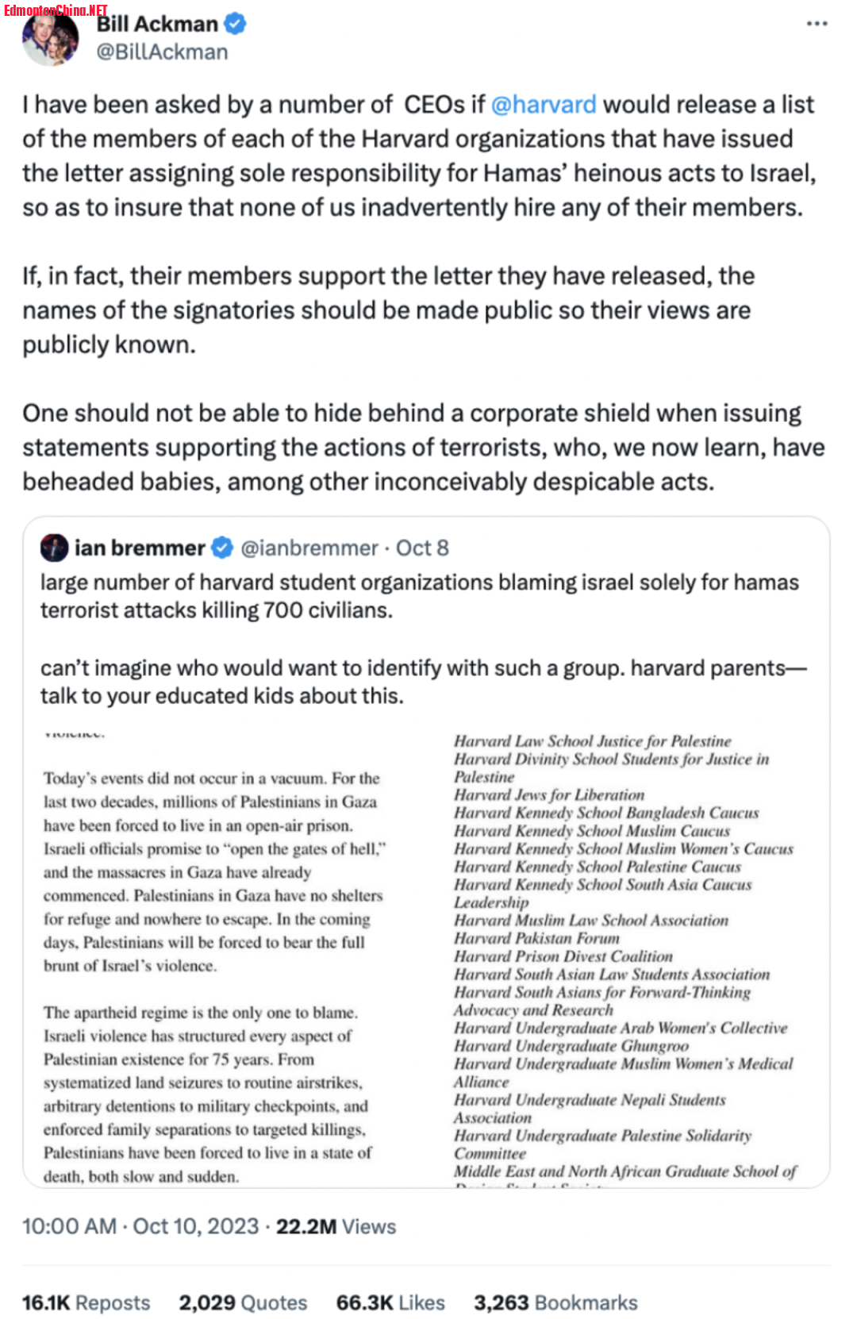Open the Bill Ackman display name

[x=157, y=24]
